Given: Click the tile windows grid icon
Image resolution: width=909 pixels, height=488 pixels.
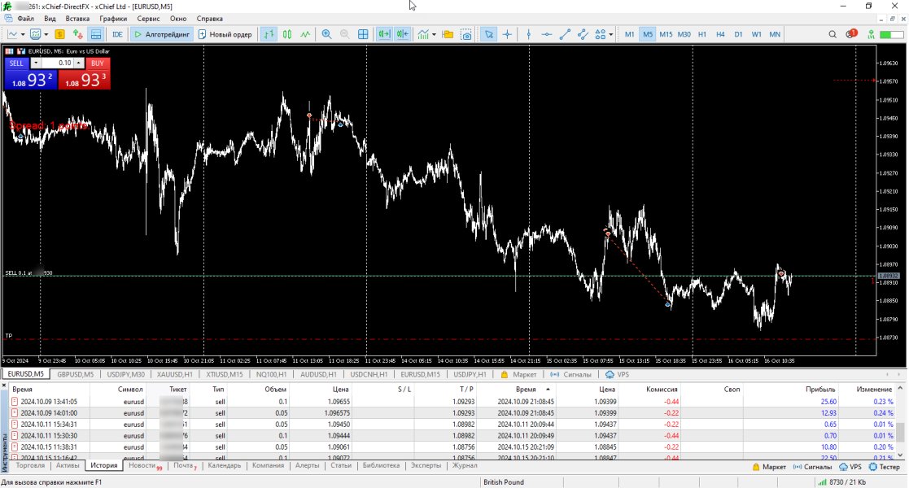Looking at the screenshot, I should click(363, 35).
